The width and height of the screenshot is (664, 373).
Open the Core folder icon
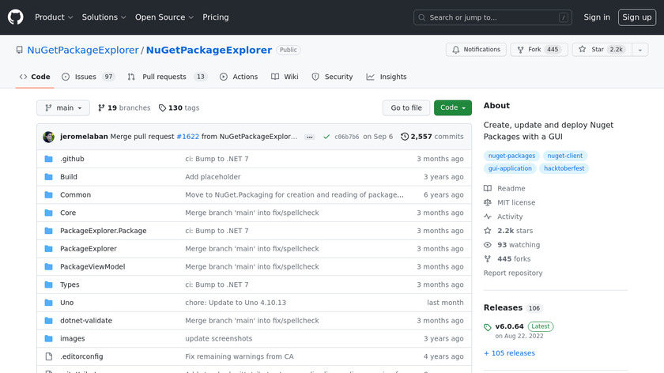coord(49,213)
